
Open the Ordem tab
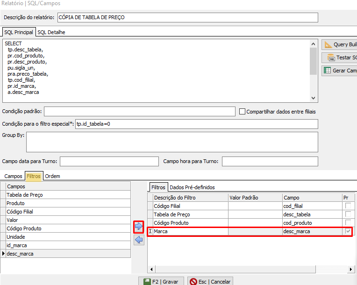click(52, 176)
